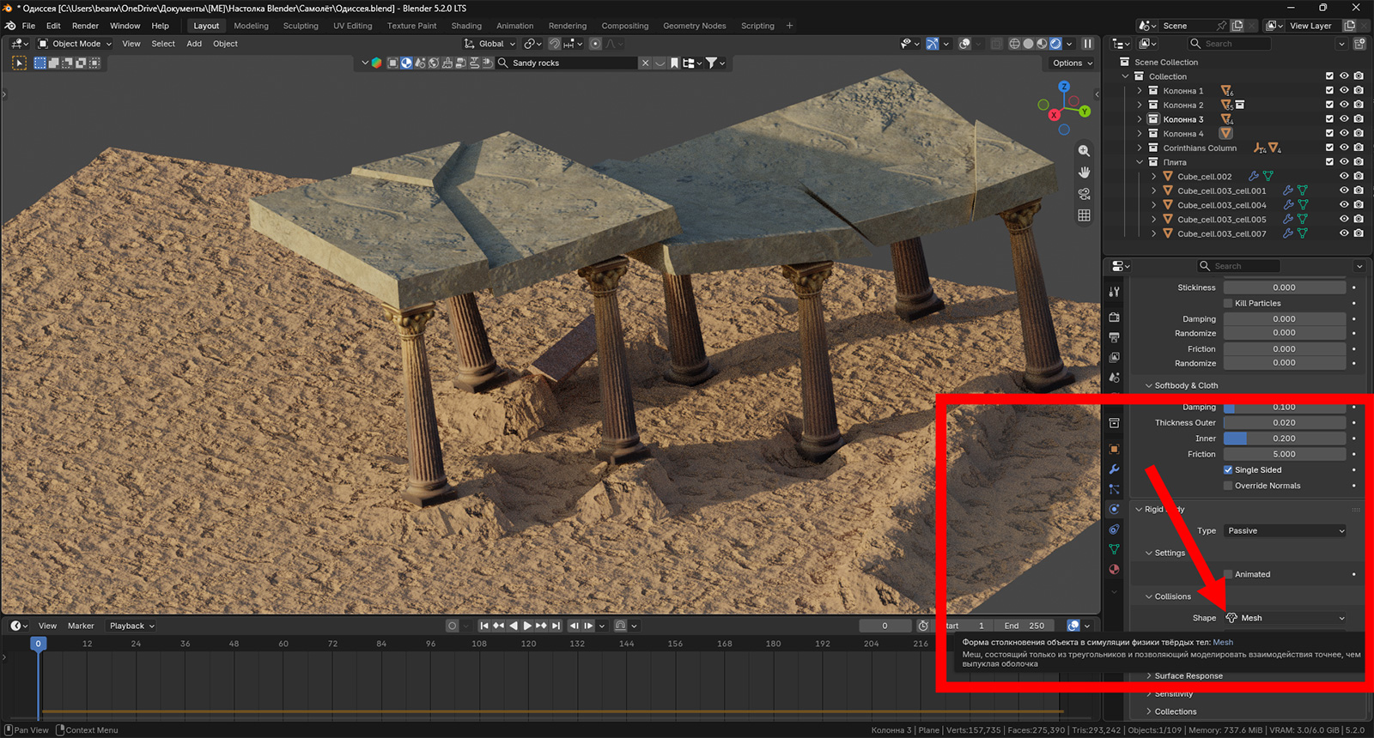Open the Playback popover in timeline
The width and height of the screenshot is (1374, 738).
pyautogui.click(x=131, y=626)
